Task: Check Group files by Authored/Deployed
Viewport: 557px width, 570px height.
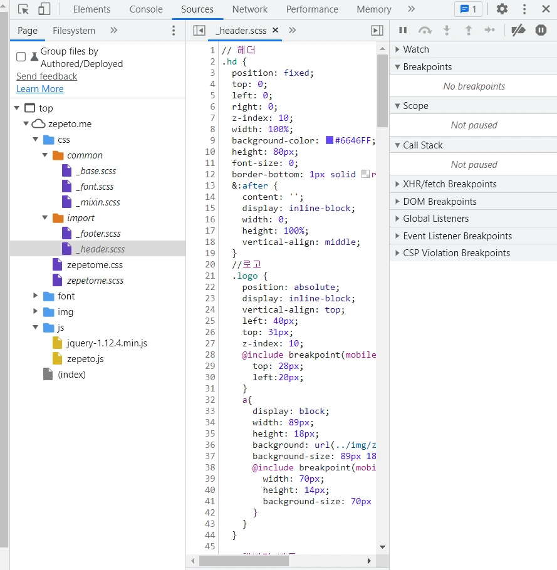Action: (x=21, y=57)
